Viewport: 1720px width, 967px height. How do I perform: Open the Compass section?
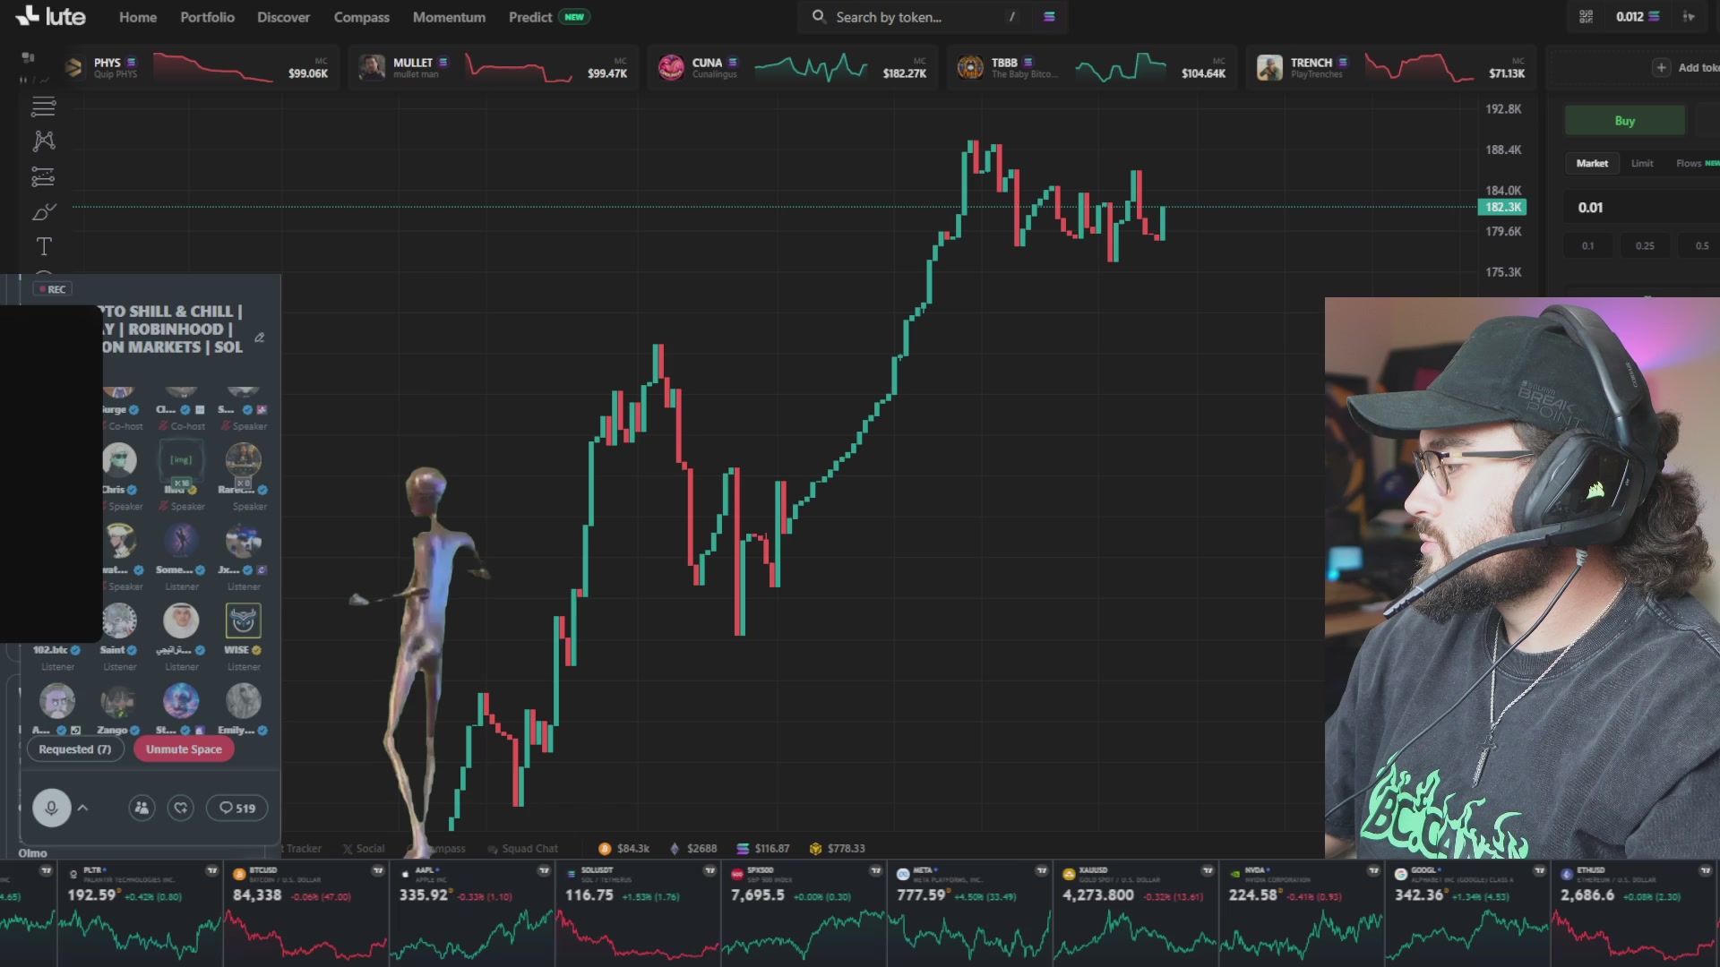(361, 17)
